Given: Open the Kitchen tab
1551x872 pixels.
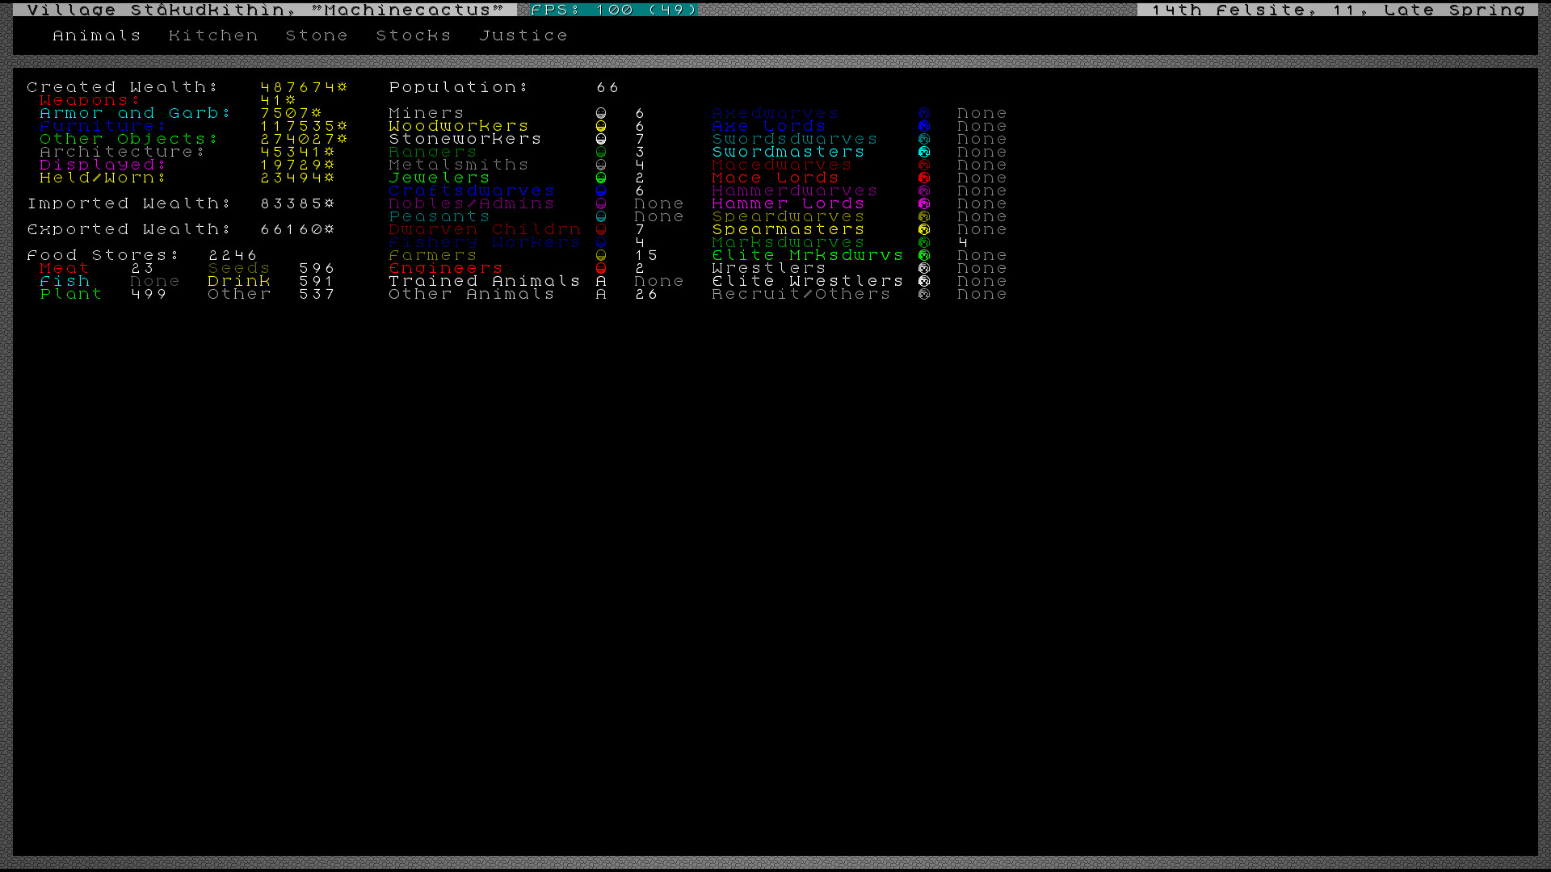Looking at the screenshot, I should (213, 36).
